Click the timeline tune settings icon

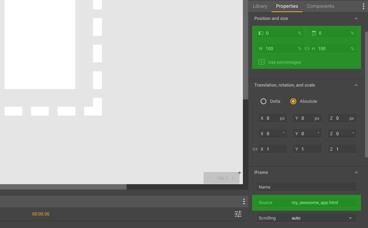(238, 214)
